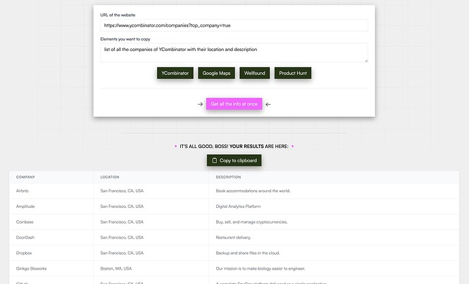This screenshot has height=284, width=469.
Task: Select the Amplitude row name
Action: click(25, 207)
